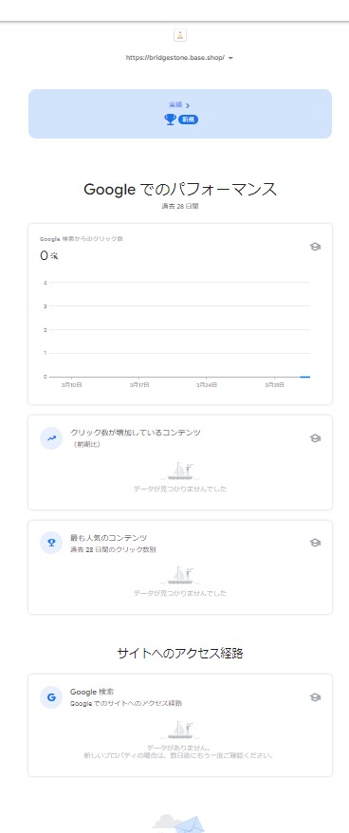Click the 3月24日 date label on the chart
Viewport: 349px width, 833px height.
click(x=206, y=384)
